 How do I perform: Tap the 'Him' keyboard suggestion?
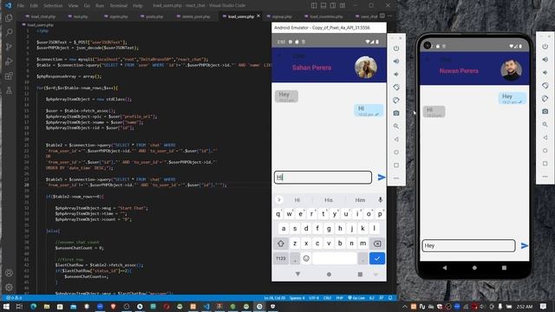click(x=360, y=200)
